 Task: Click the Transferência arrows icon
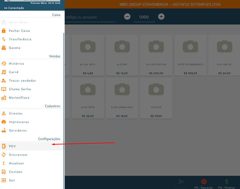tap(4, 39)
